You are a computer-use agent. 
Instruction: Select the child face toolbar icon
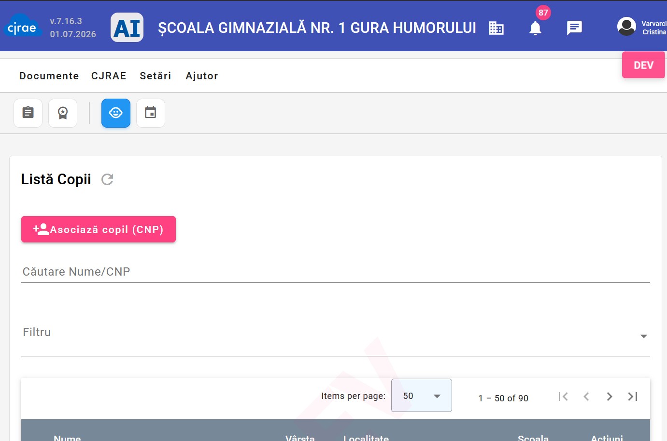point(116,113)
